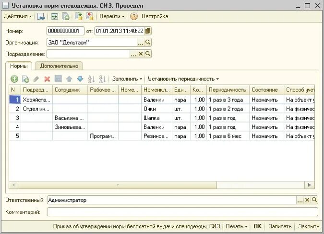The image size is (324, 234).
Task: Click the Закрыть button
Action: (x=309, y=226)
